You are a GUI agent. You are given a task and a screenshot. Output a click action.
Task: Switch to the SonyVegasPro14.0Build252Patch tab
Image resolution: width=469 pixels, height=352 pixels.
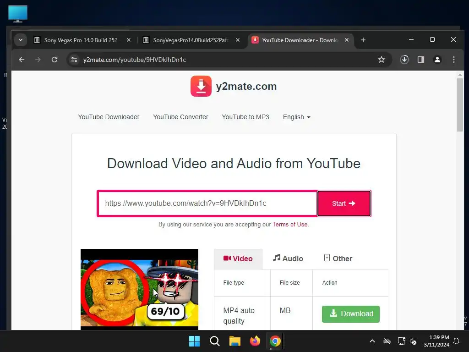coord(191,40)
